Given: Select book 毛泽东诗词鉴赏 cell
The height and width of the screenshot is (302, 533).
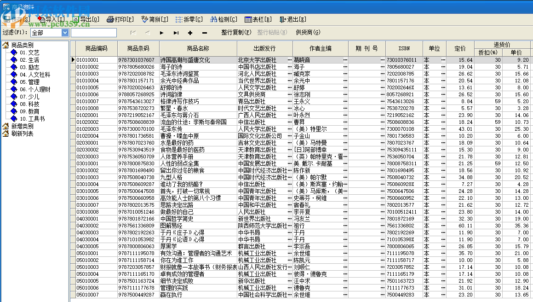Looking at the screenshot, I should (x=198, y=74).
